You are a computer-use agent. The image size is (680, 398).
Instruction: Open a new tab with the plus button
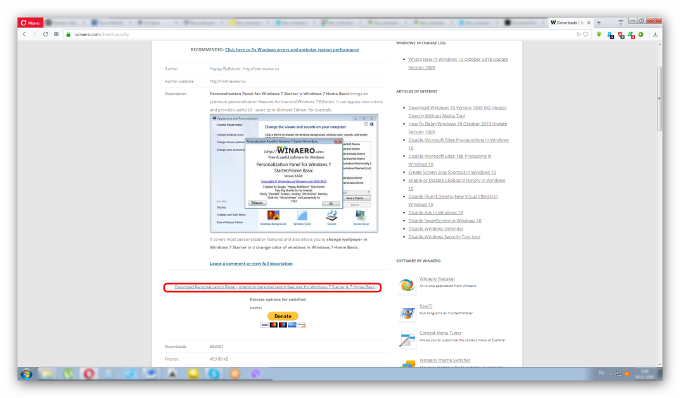599,23
